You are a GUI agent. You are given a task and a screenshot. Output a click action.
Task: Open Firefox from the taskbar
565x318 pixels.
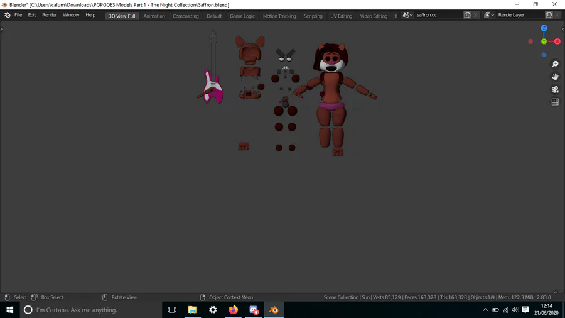[x=233, y=310]
